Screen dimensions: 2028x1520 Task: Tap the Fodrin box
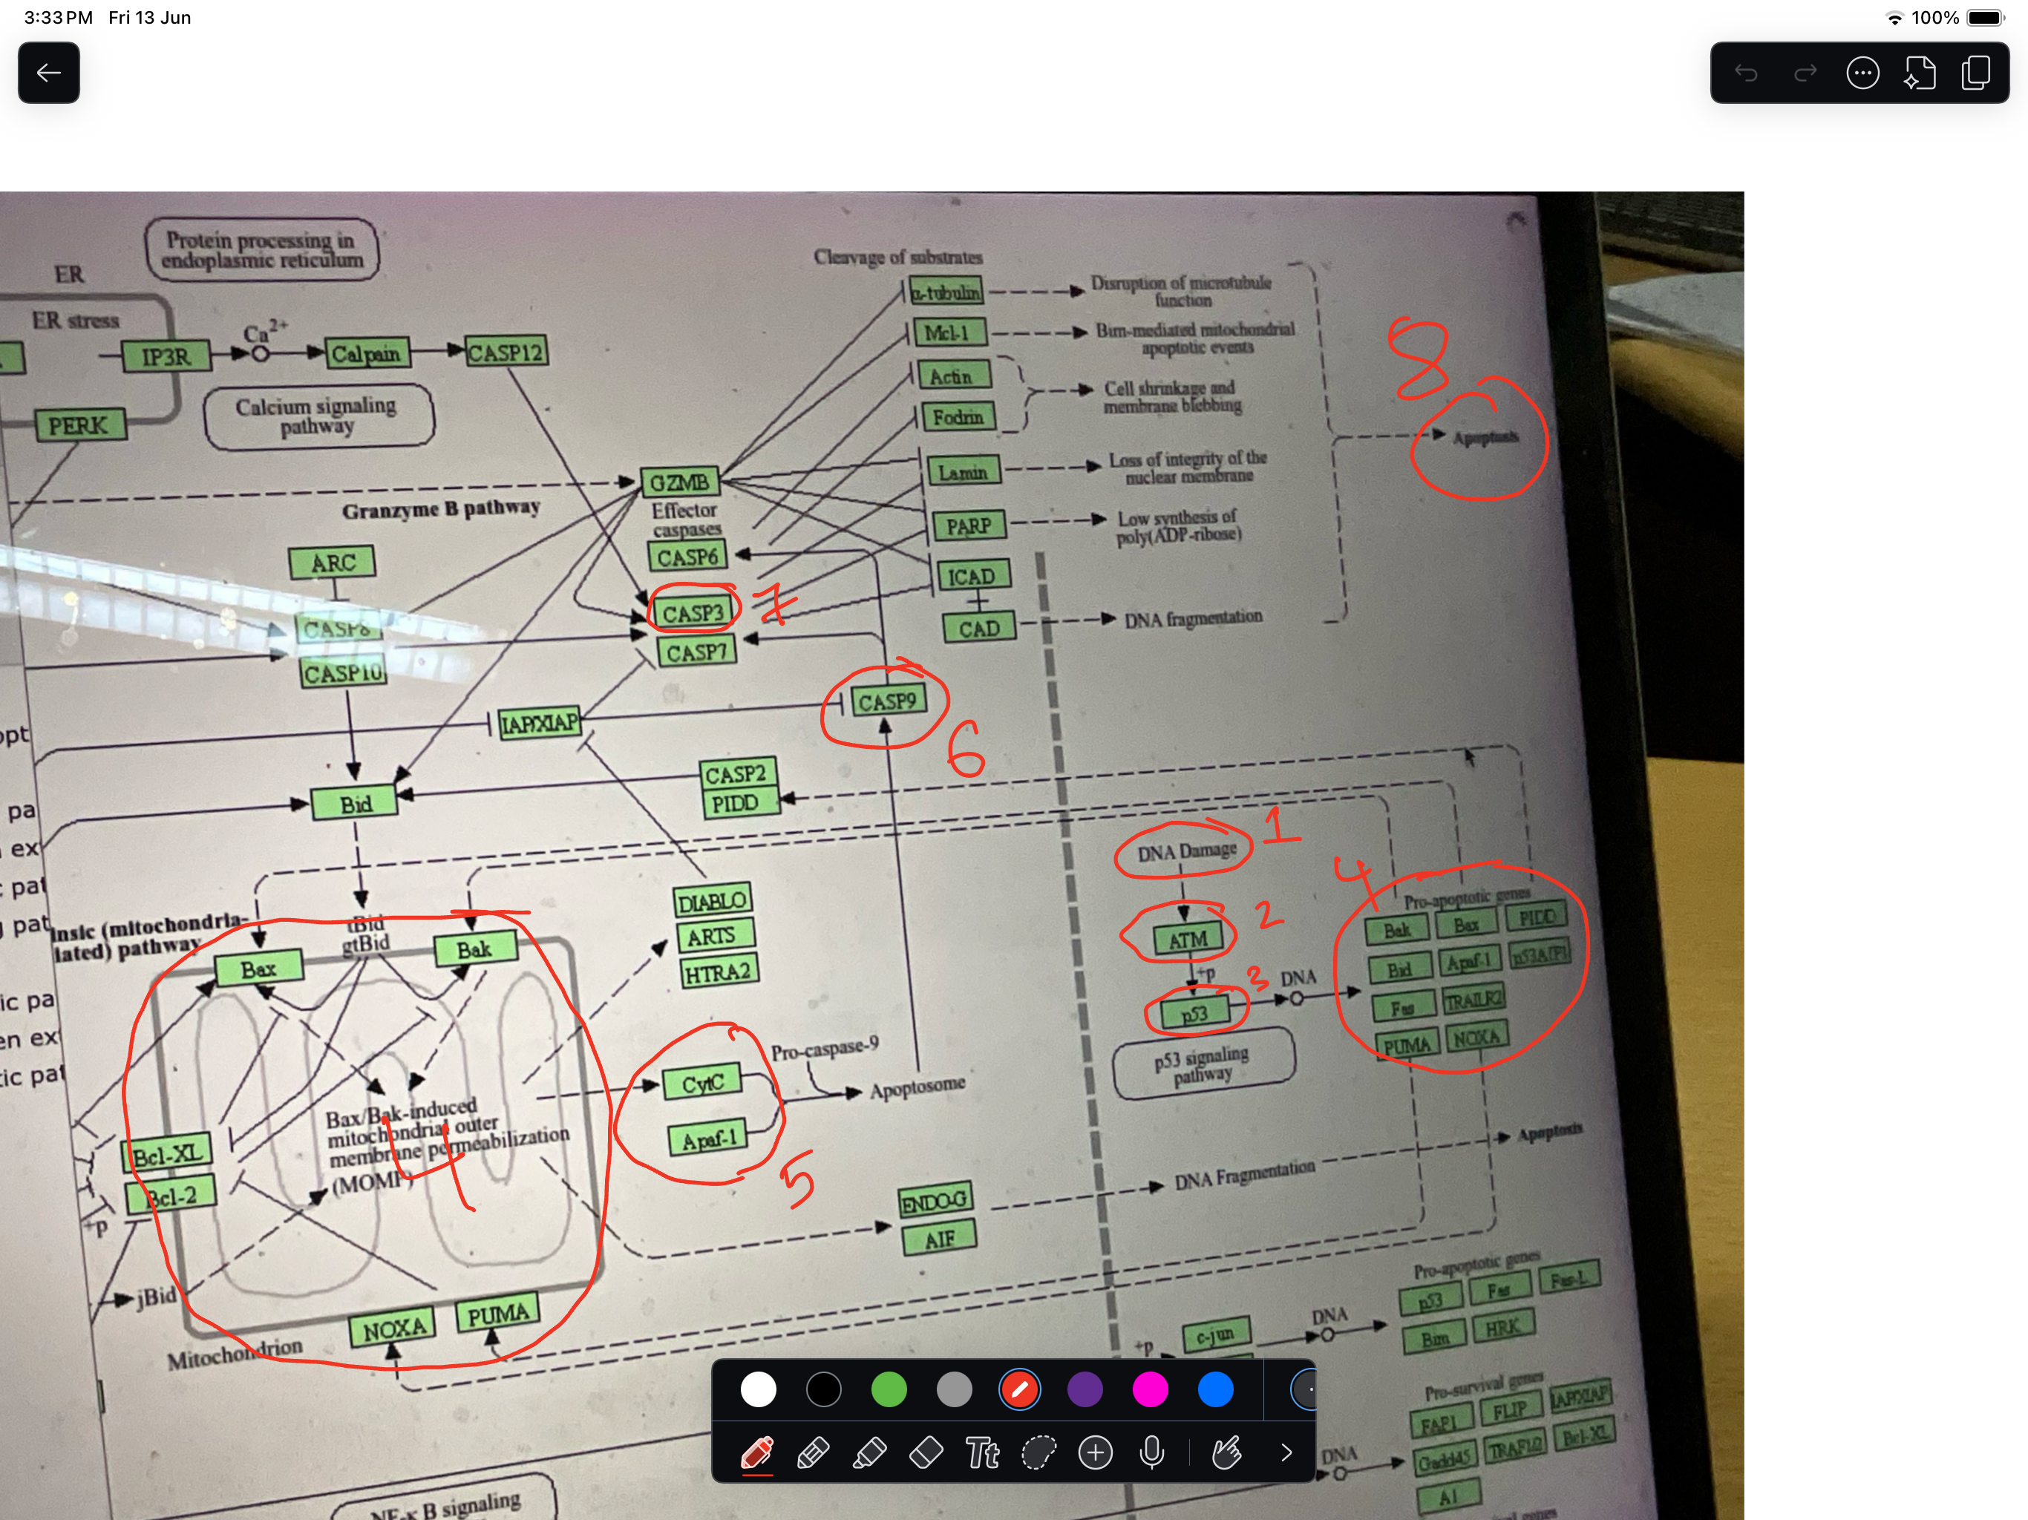[x=957, y=417]
